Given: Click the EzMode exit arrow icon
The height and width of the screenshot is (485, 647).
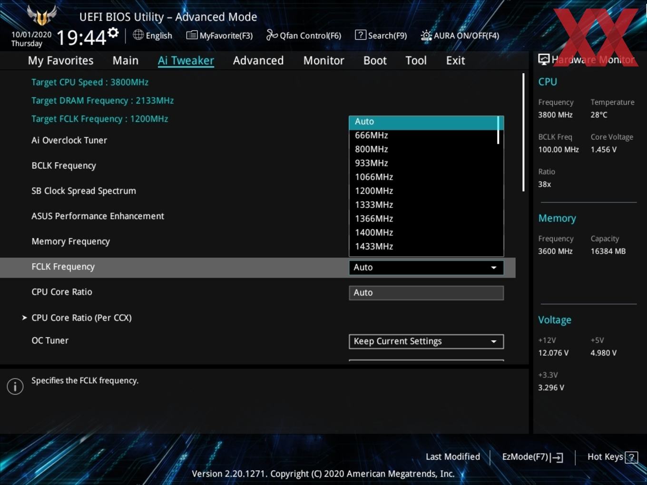Looking at the screenshot, I should coord(557,457).
